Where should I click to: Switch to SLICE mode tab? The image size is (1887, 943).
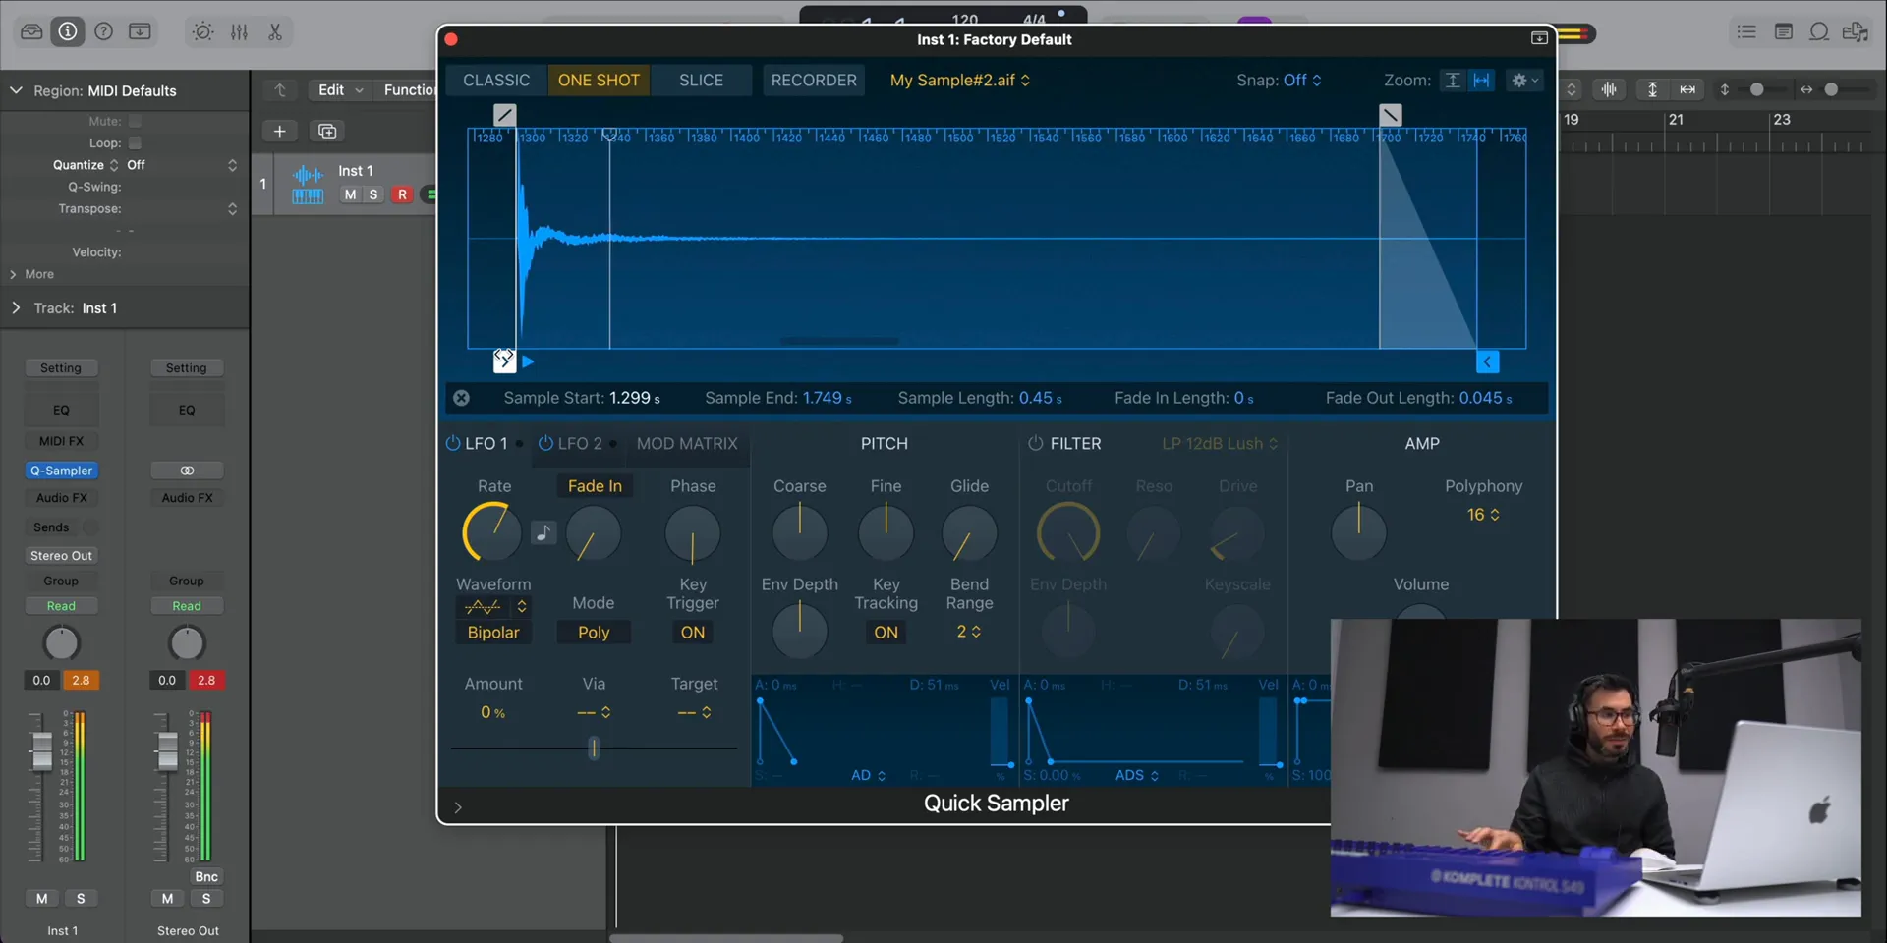click(x=701, y=81)
